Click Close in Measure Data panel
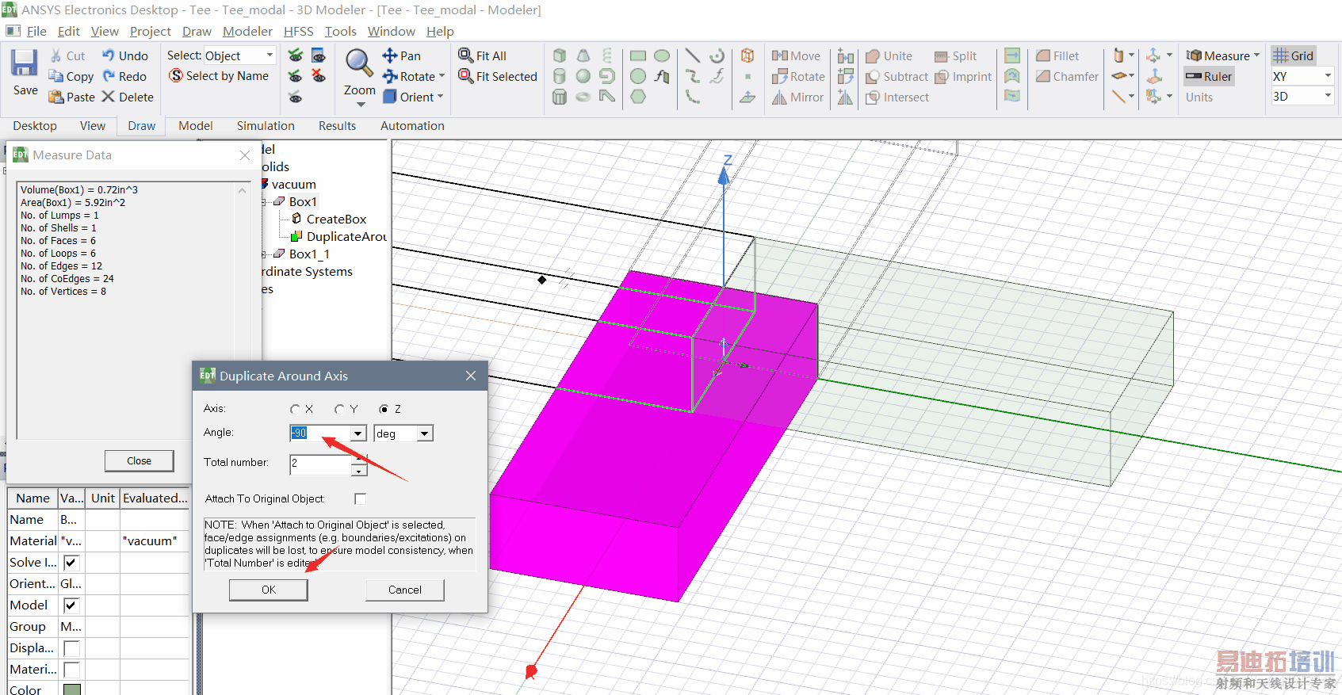This screenshot has height=695, width=1342. 139,461
